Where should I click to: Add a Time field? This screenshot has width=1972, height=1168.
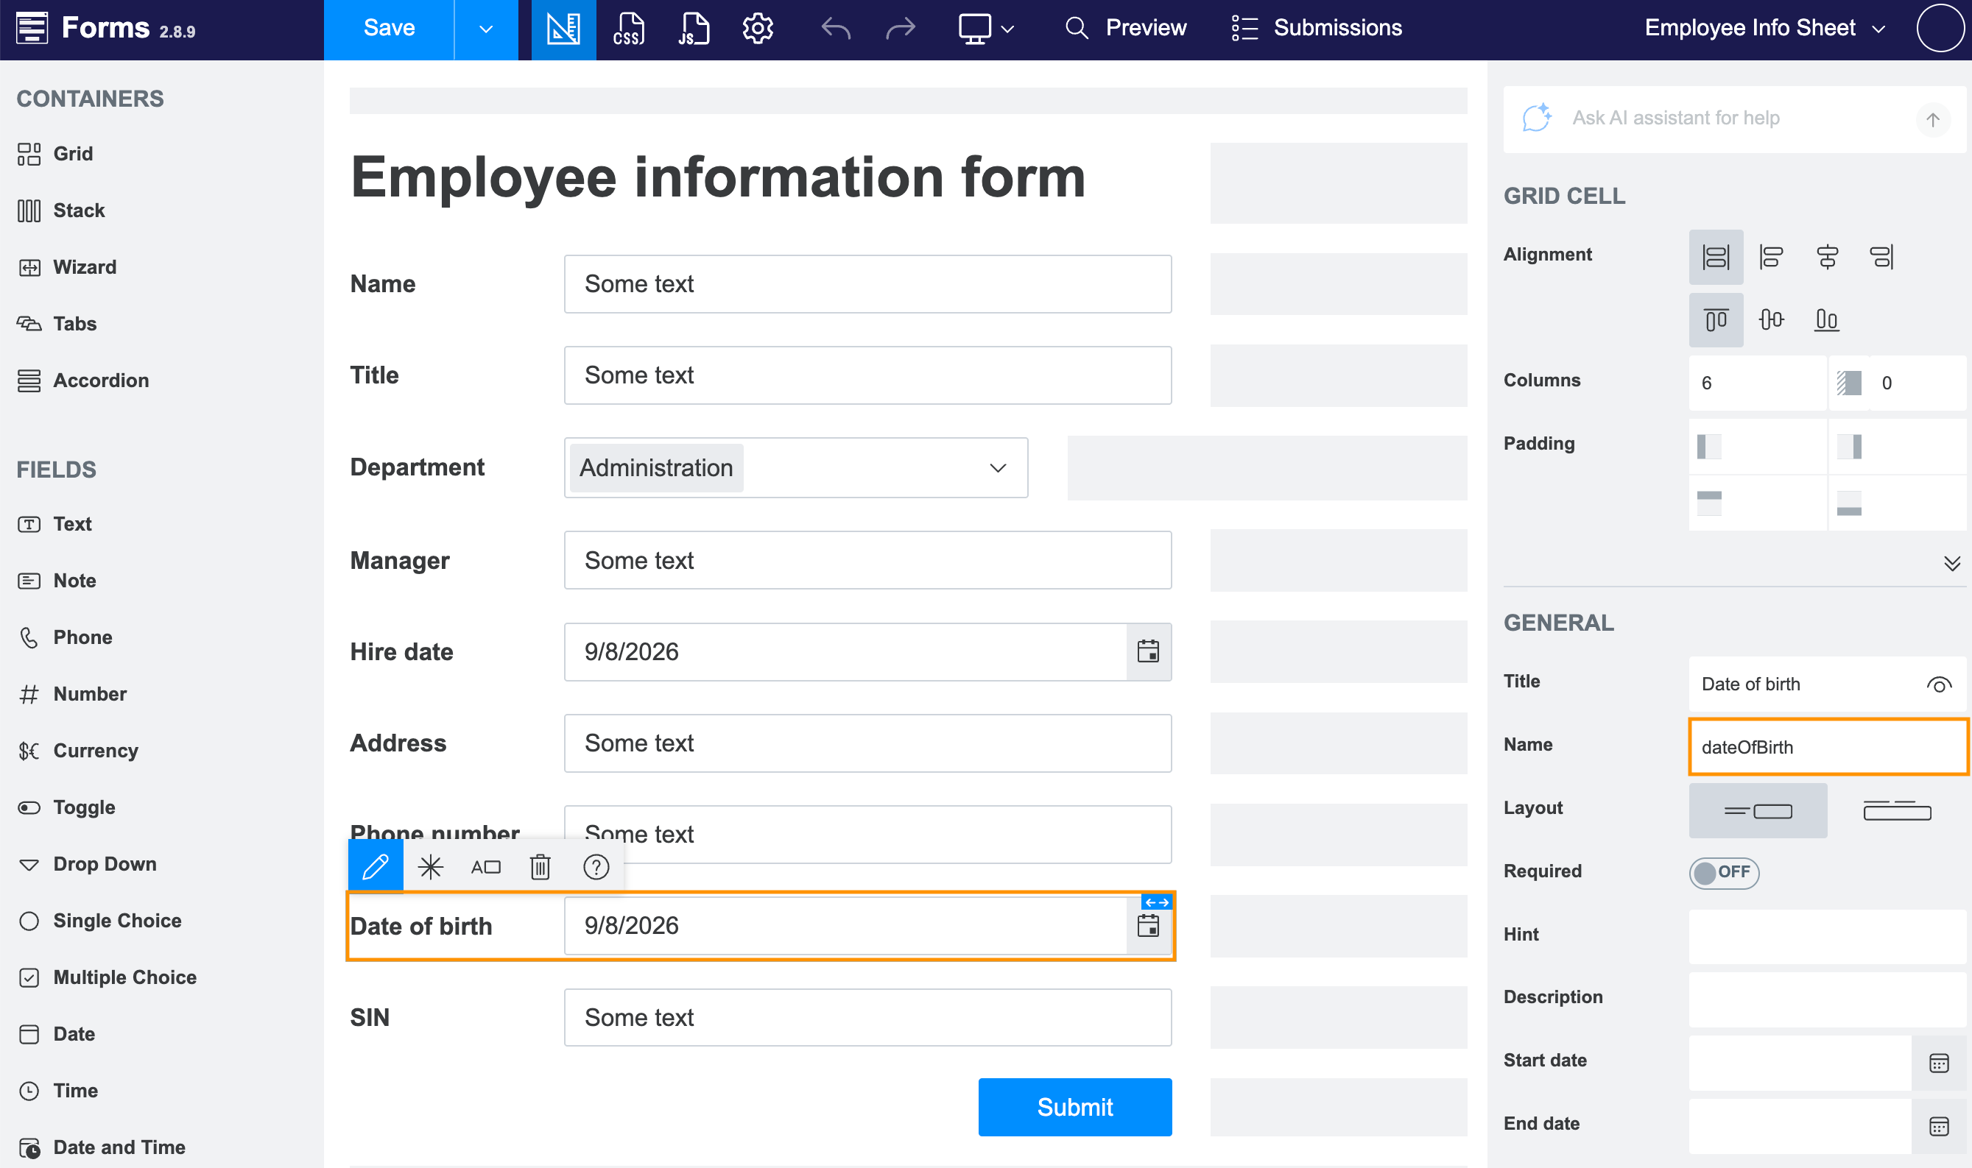[x=57, y=1091]
